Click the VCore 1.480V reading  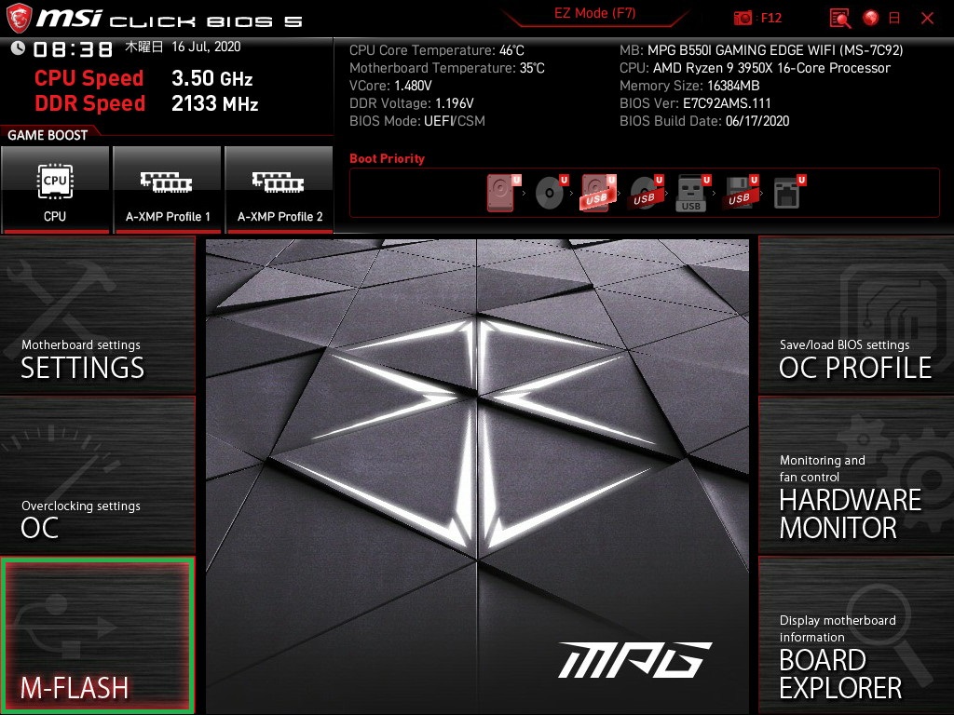(x=390, y=86)
